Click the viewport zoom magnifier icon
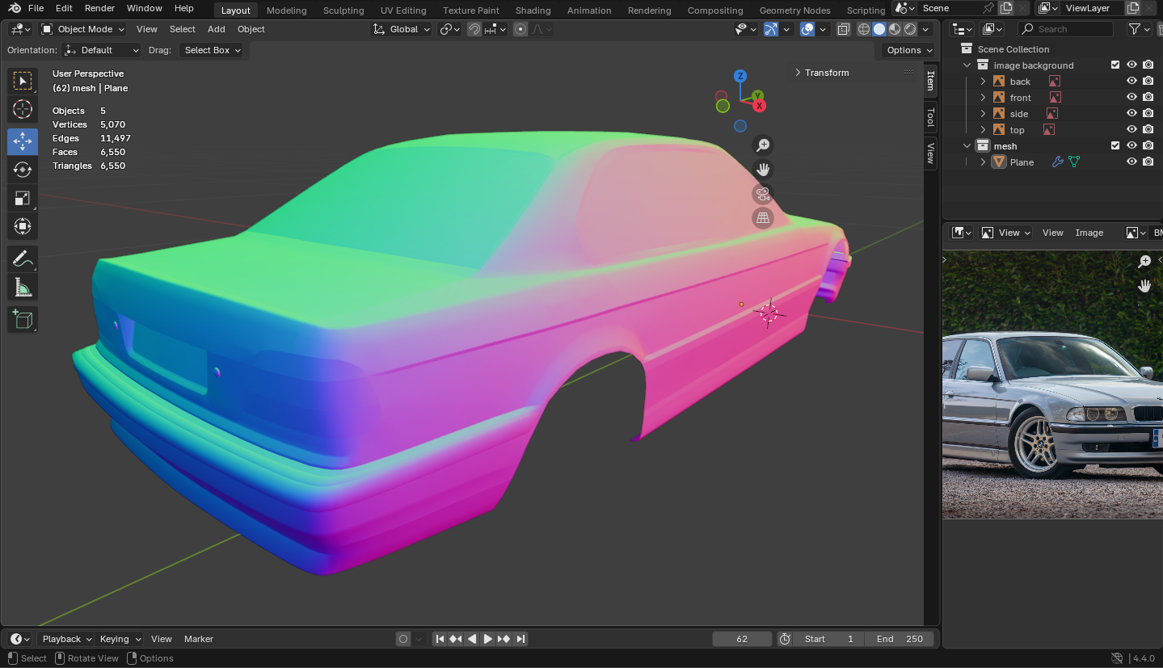This screenshot has height=668, width=1163. click(x=763, y=145)
